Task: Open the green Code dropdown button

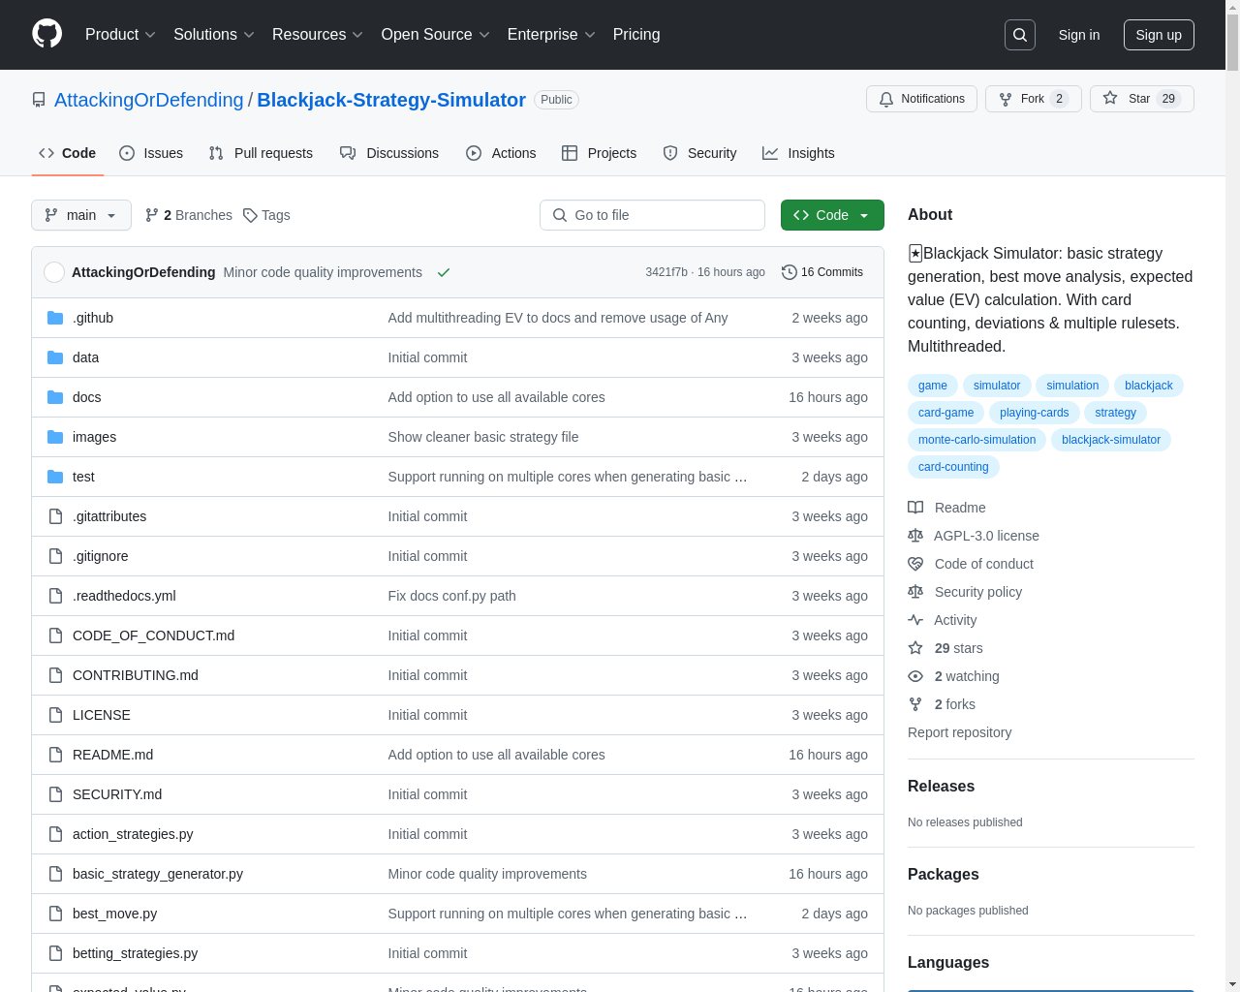Action: coord(832,215)
